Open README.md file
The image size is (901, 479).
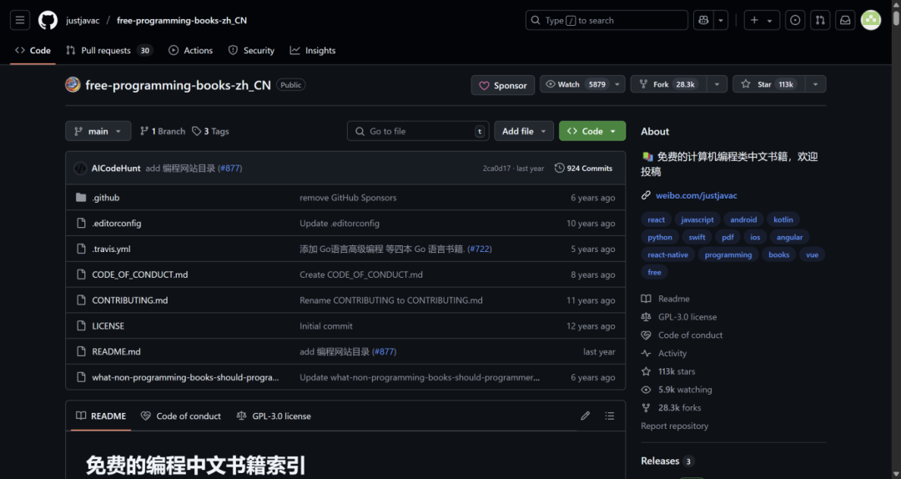(x=116, y=351)
